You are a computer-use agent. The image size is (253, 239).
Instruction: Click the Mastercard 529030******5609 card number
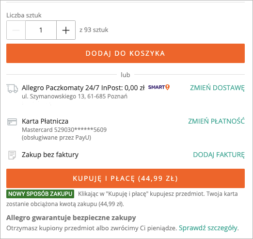(64, 130)
